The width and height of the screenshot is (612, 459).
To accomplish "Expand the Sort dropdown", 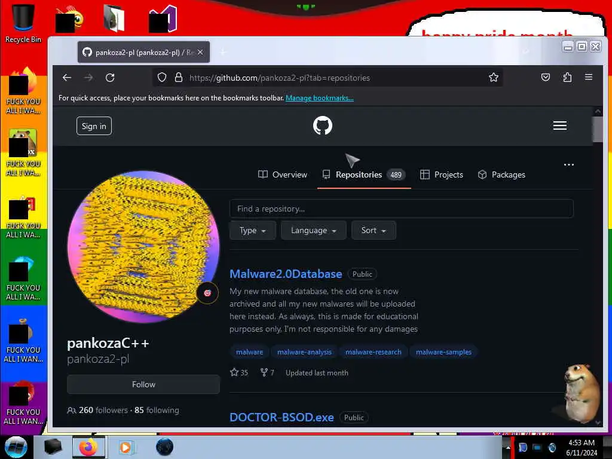I will [x=374, y=230].
